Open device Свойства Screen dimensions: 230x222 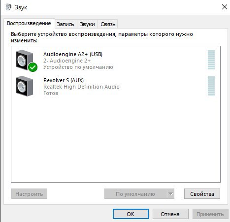[202, 194]
